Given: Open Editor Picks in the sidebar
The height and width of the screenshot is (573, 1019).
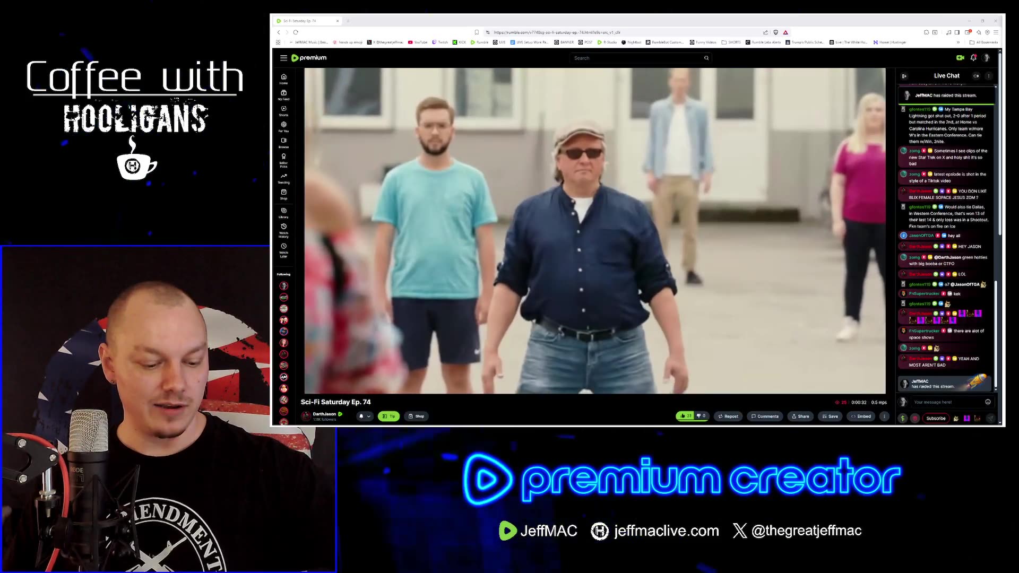Looking at the screenshot, I should point(283,160).
